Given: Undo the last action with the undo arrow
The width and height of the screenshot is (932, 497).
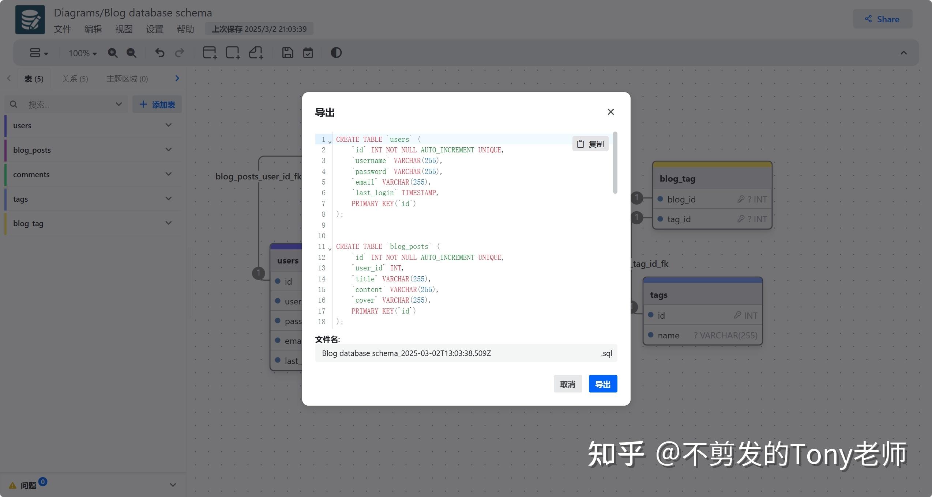Looking at the screenshot, I should (x=159, y=53).
